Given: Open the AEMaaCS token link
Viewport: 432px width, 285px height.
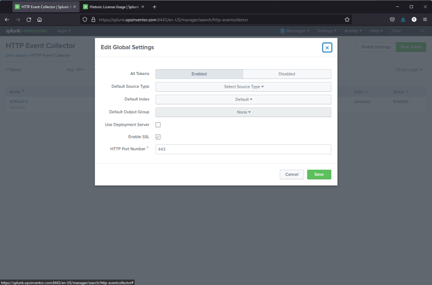Looking at the screenshot, I should (x=18, y=102).
